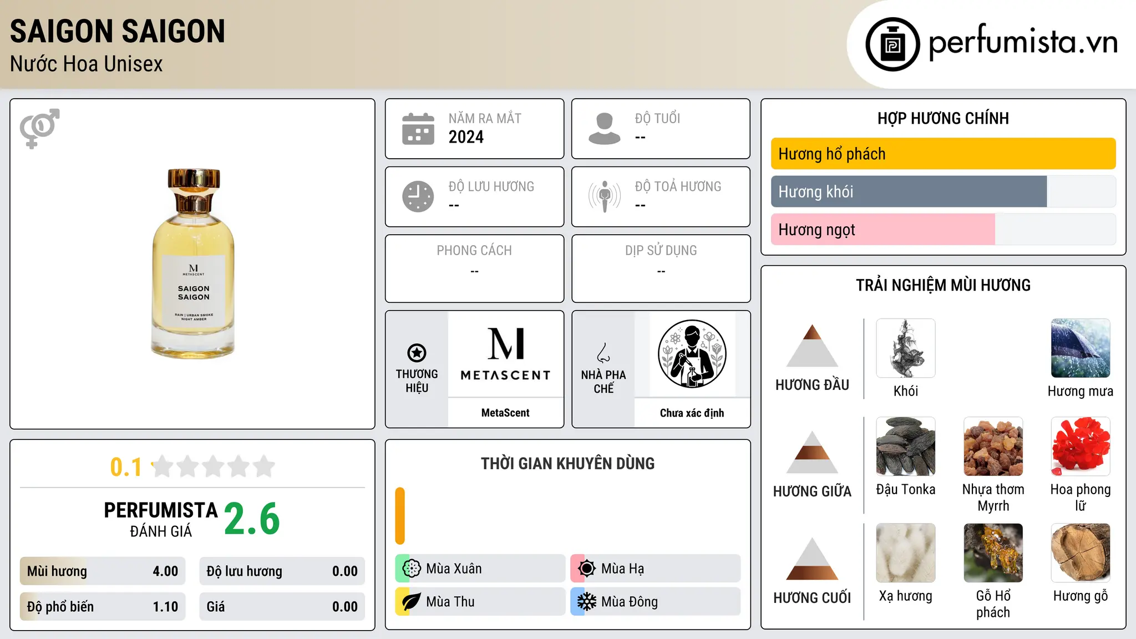1136x639 pixels.
Task: Click the Hương cuối pyramid icon
Action: coord(812,559)
